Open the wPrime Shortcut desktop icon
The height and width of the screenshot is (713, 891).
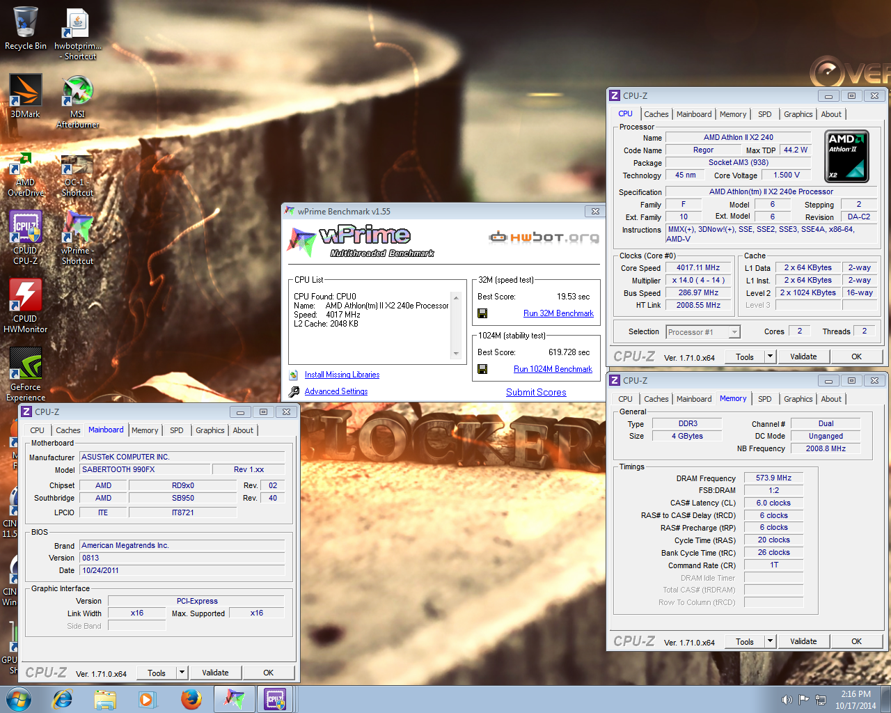[77, 238]
